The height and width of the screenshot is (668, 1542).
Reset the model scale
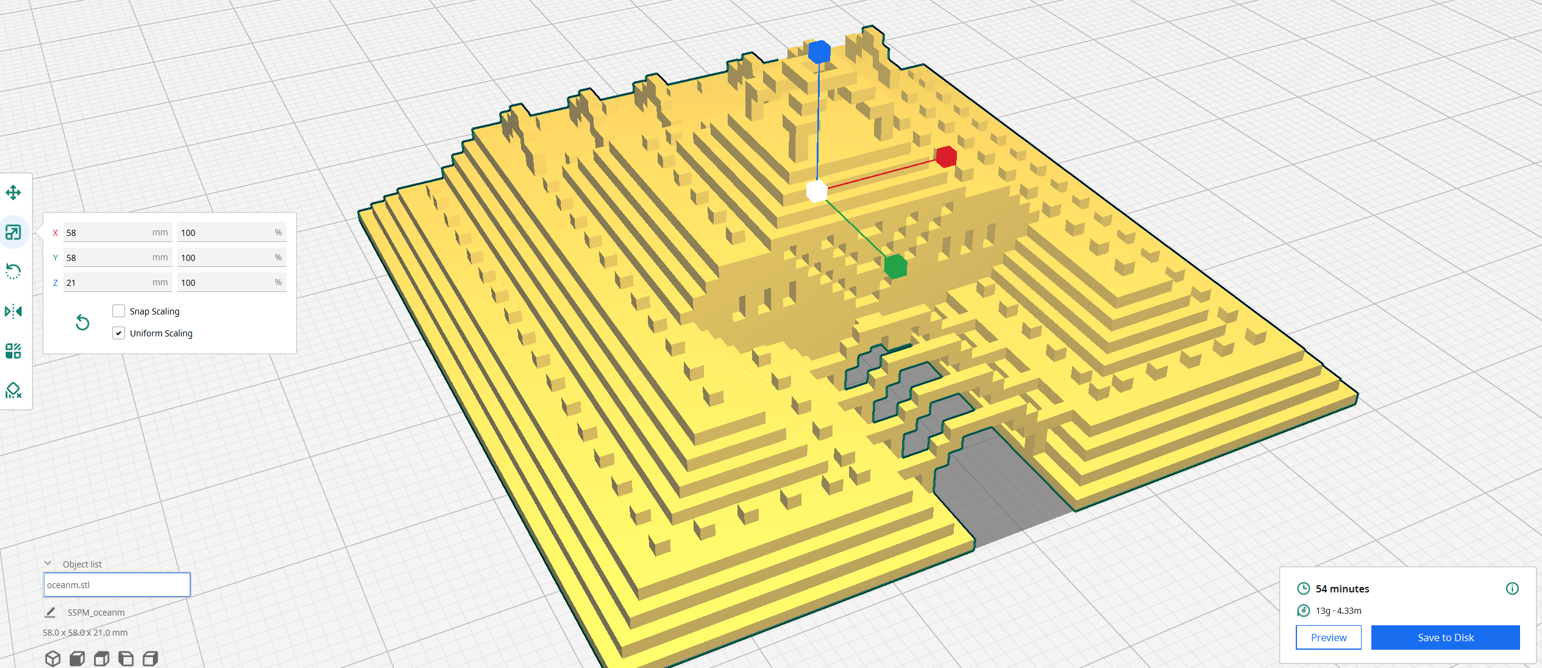pyautogui.click(x=82, y=322)
